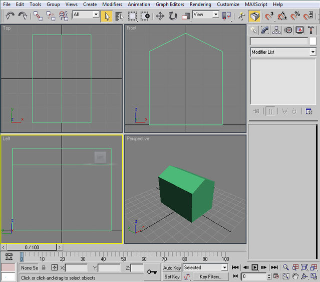Click the object color swatch
Image resolution: width=320 pixels, height=282 pixels.
[x=312, y=41]
